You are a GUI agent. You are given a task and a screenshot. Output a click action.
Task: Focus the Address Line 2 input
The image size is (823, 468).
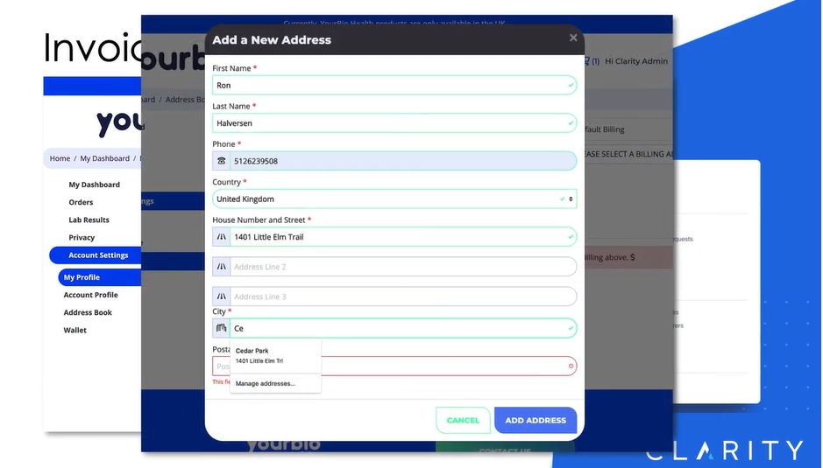click(x=401, y=267)
